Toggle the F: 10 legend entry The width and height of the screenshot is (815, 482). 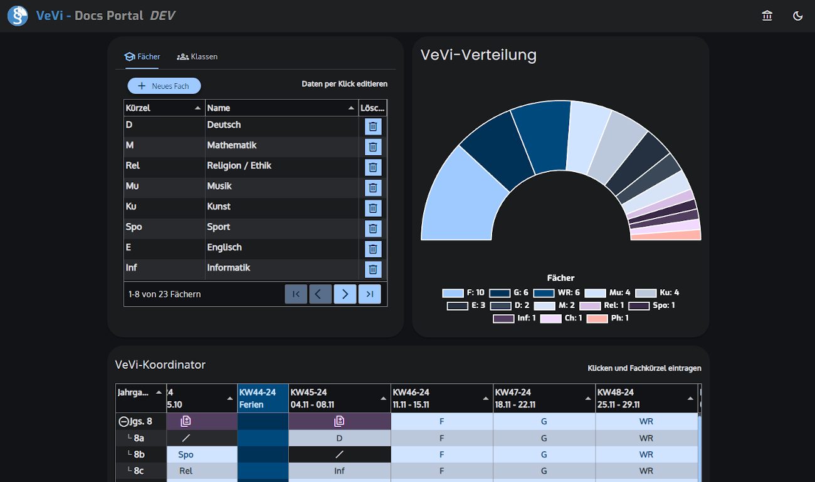tap(463, 292)
